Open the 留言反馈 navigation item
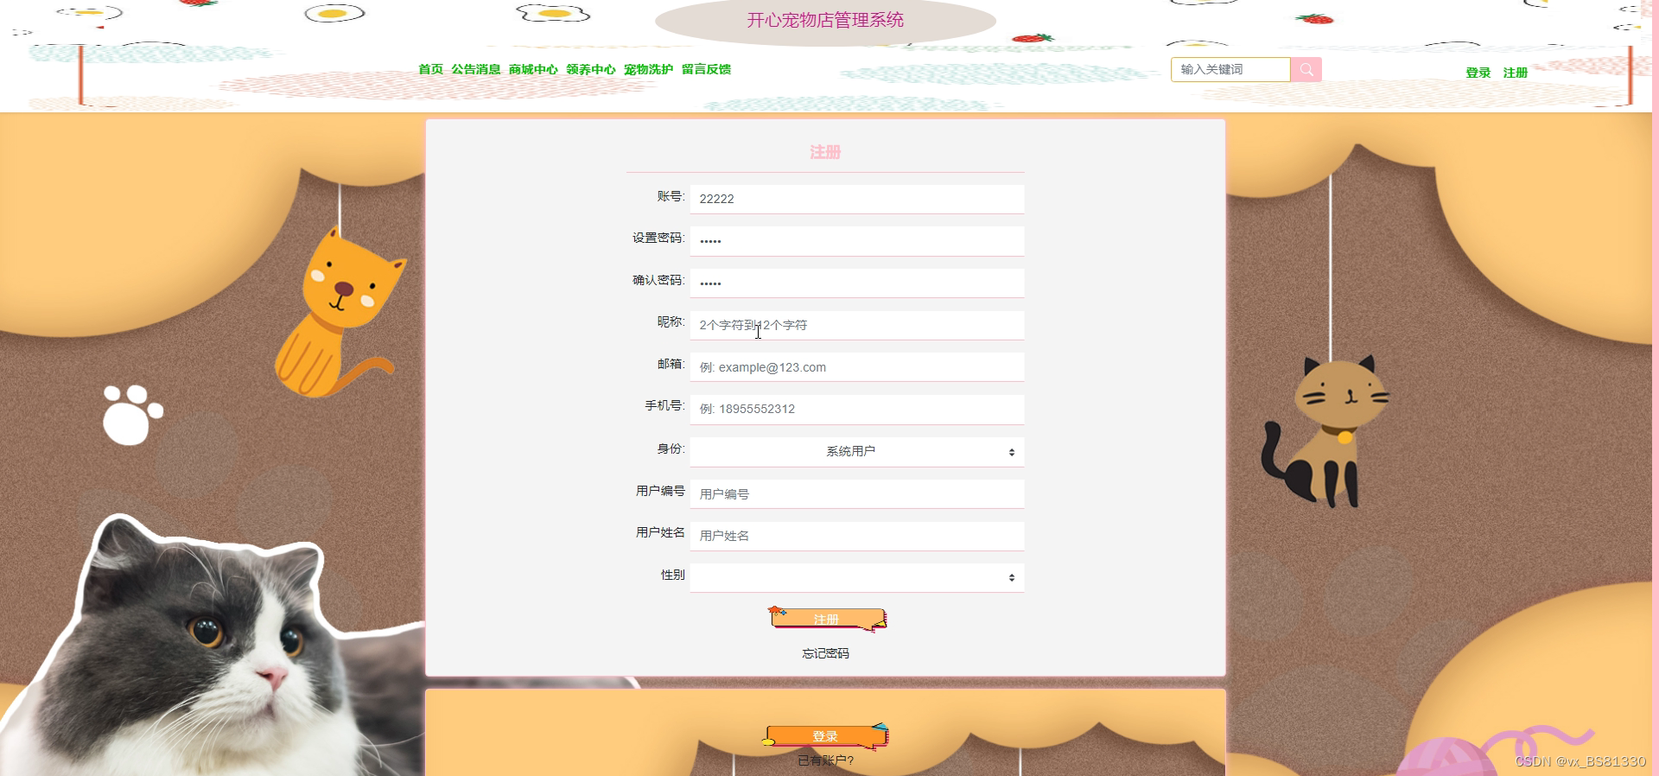This screenshot has width=1659, height=776. click(706, 69)
